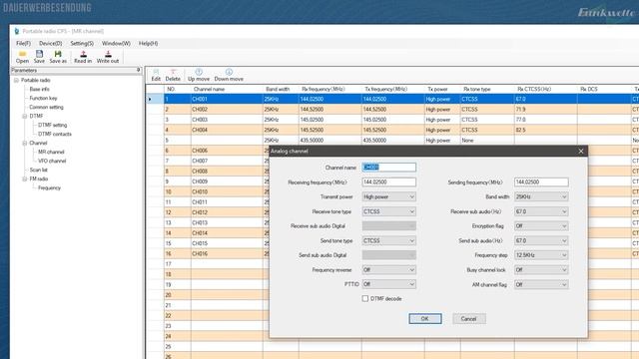Click the Channel name column header
This screenshot has width=639, height=359.
pyautogui.click(x=227, y=89)
